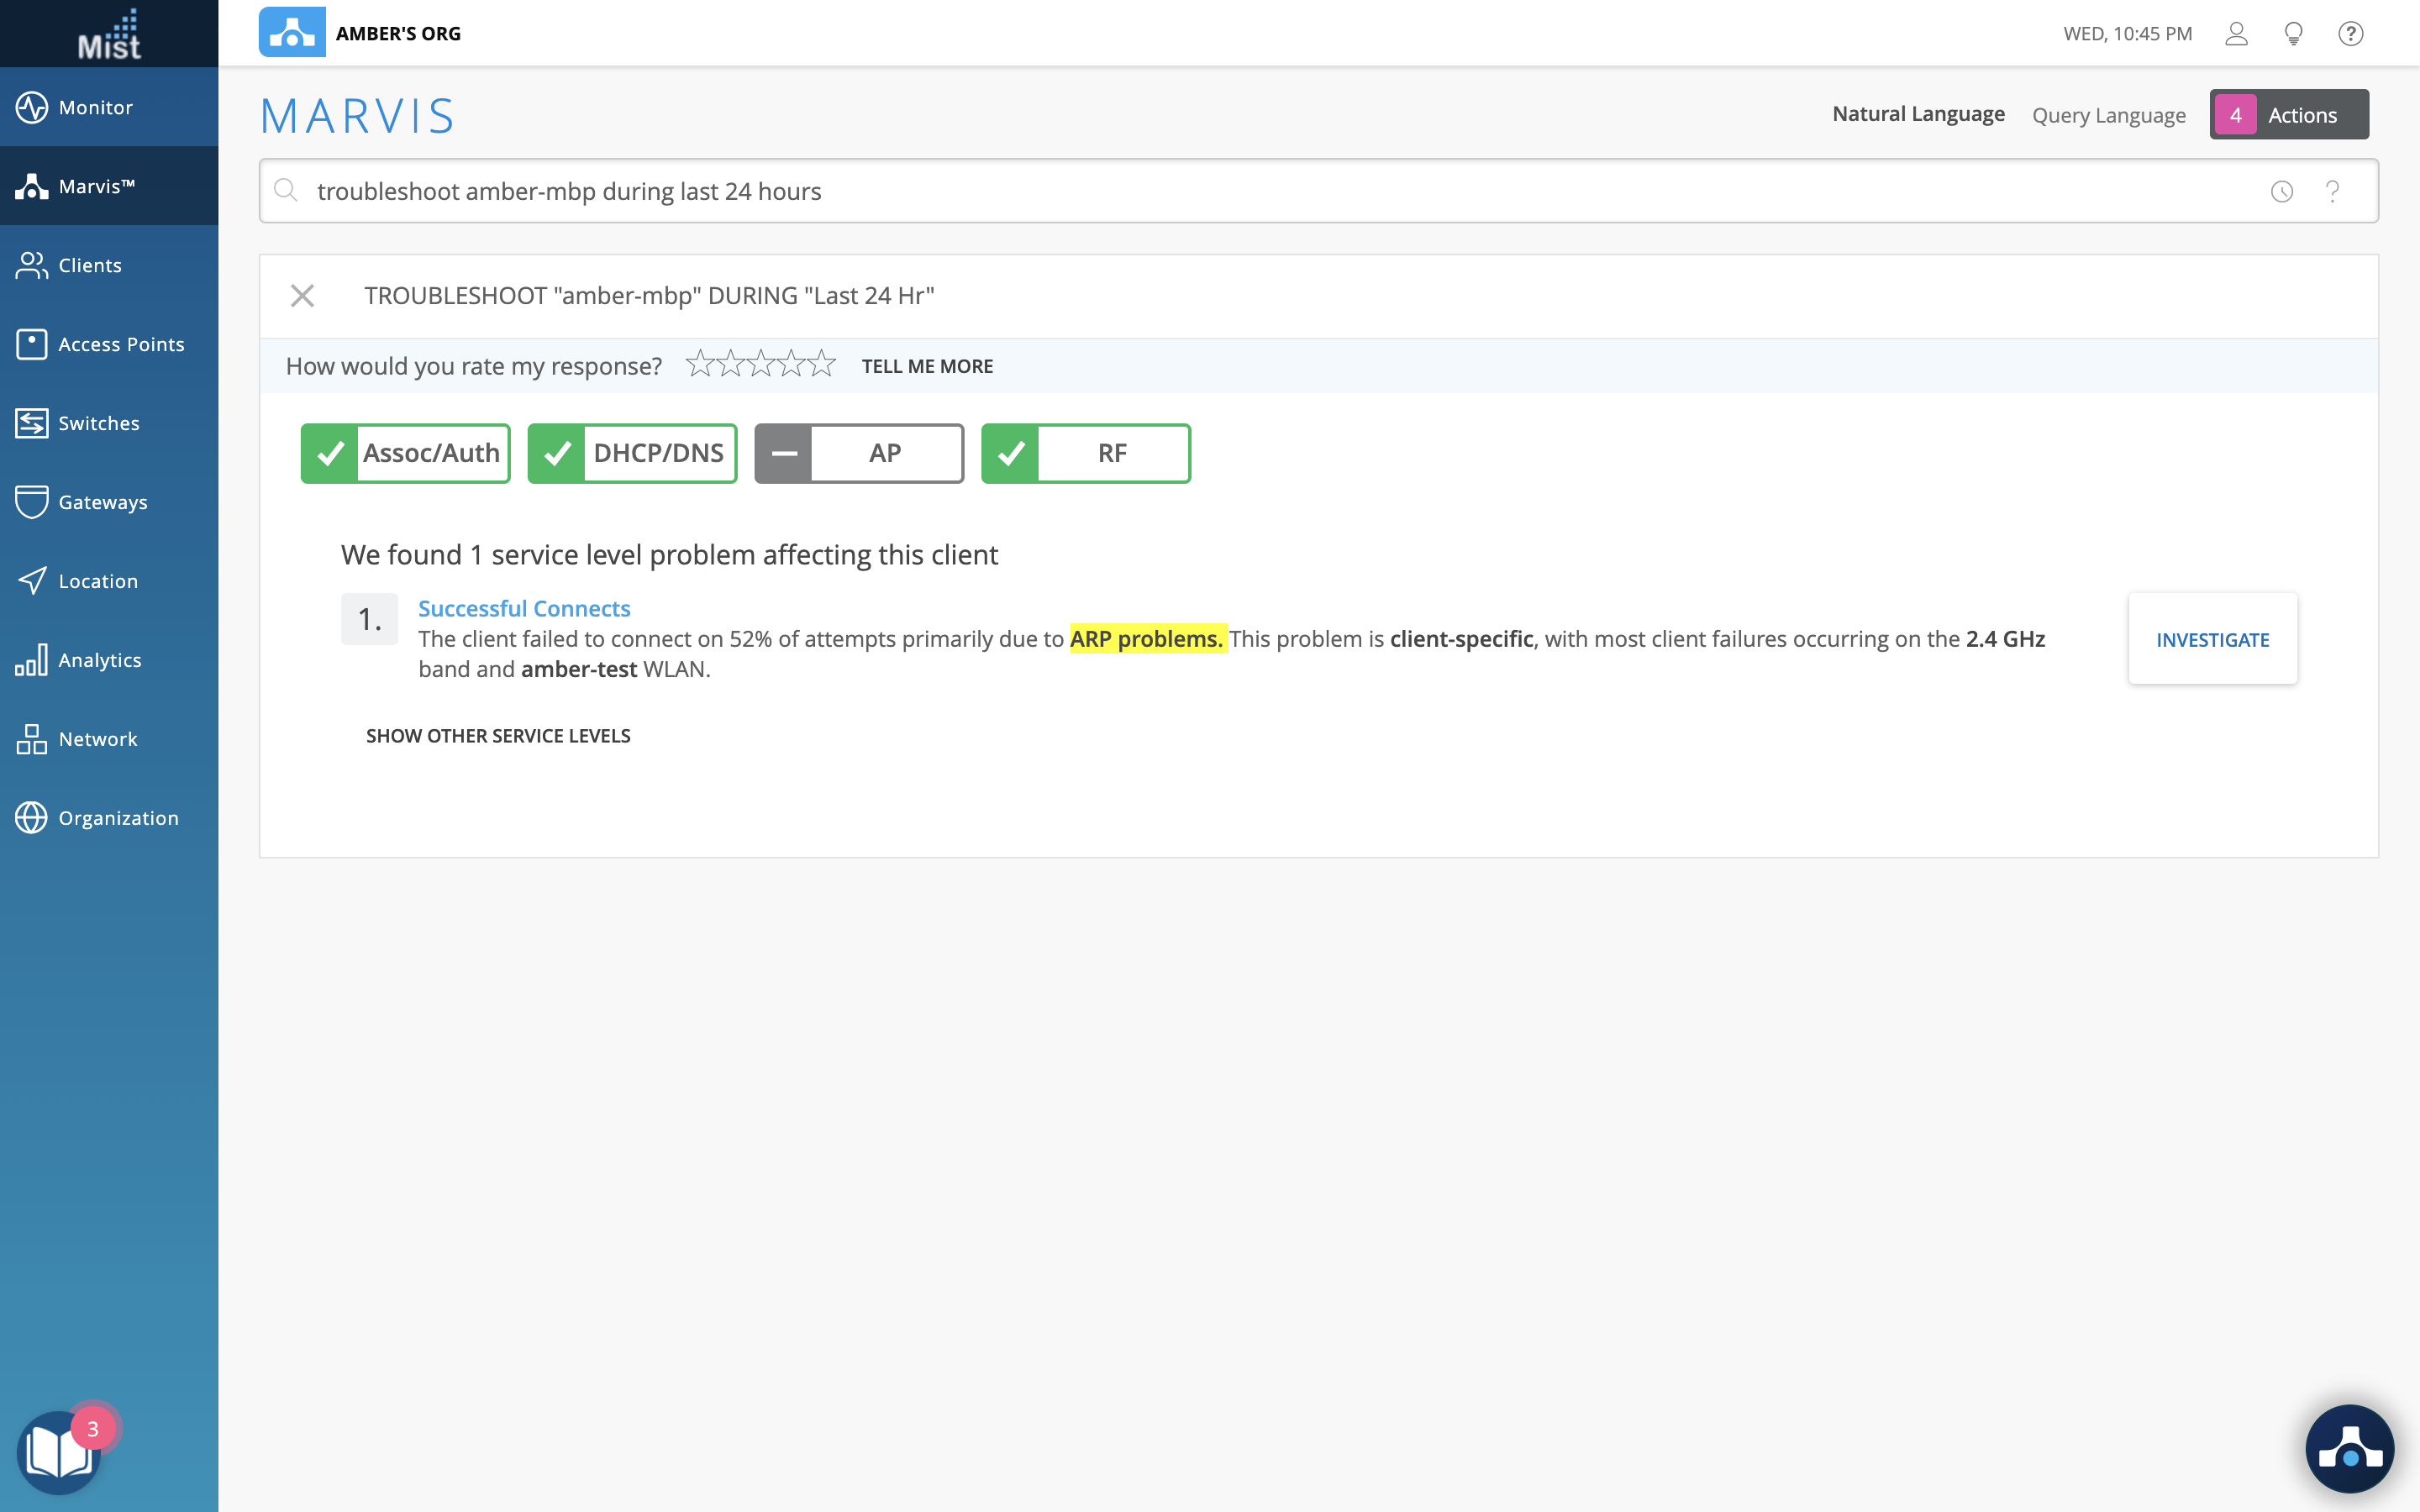
Task: Toggle the Assoc/Auth status filter
Action: click(406, 453)
